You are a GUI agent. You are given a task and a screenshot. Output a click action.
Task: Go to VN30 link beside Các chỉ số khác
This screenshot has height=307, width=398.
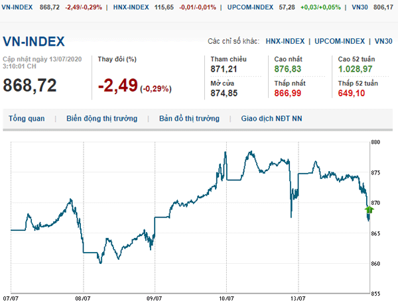pyautogui.click(x=383, y=41)
